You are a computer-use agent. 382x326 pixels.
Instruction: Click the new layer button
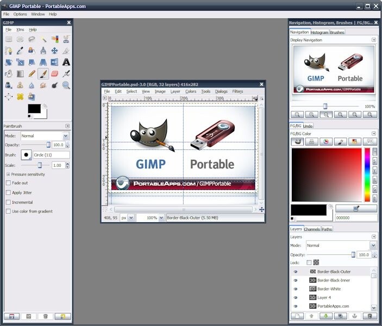297,316
